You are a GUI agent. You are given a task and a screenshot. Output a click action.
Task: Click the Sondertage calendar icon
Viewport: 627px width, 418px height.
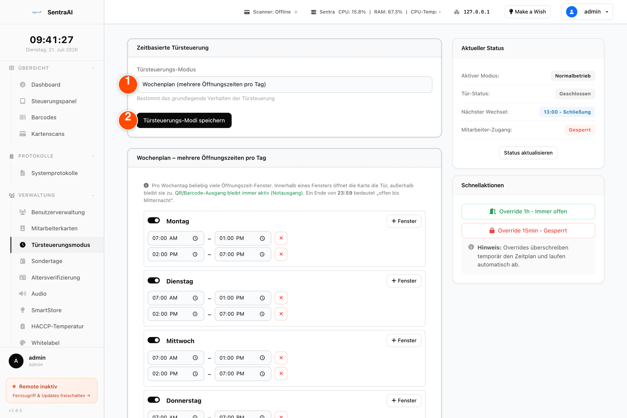[23, 261]
